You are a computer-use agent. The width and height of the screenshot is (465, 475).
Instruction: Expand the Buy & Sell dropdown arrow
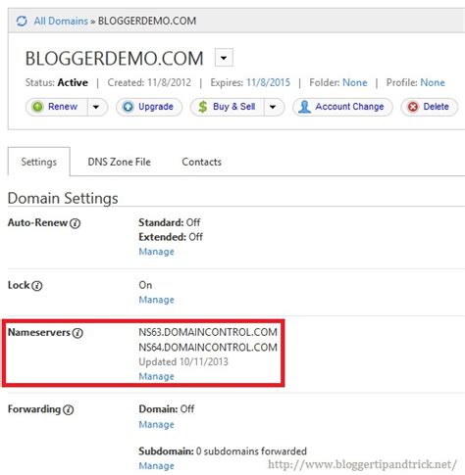pos(273,107)
